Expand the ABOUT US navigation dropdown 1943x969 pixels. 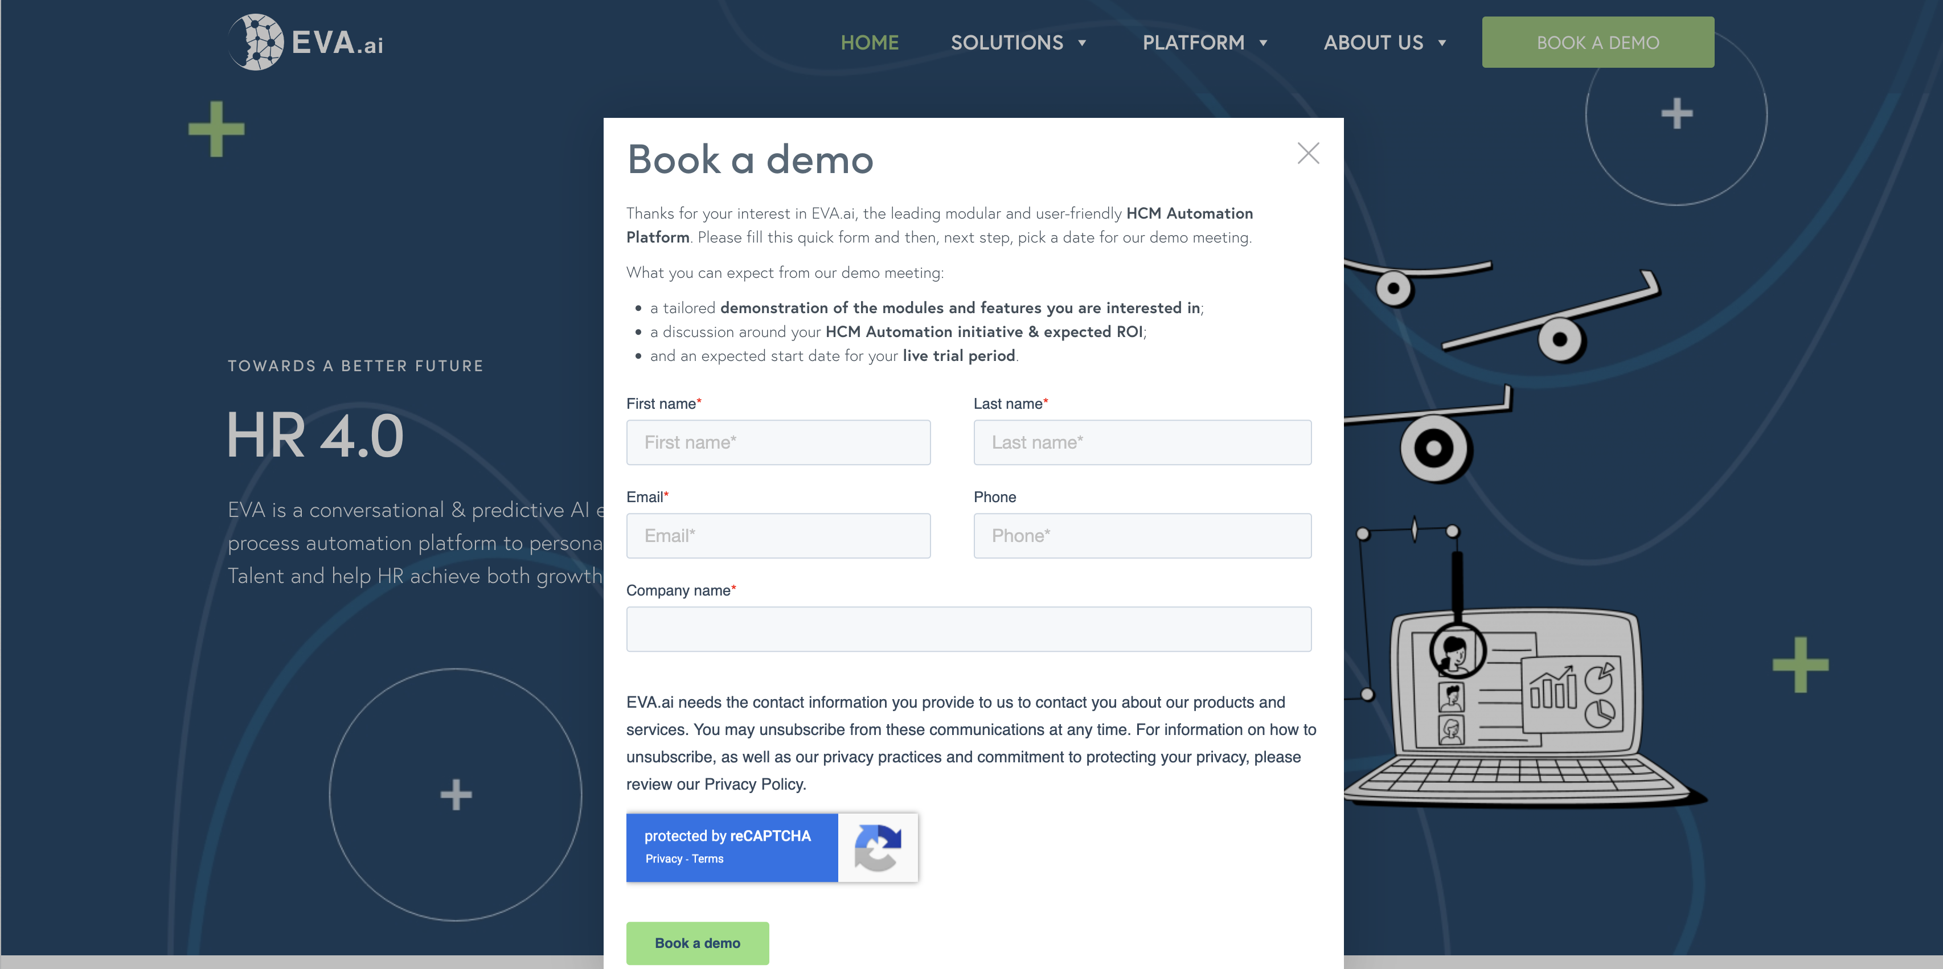pyautogui.click(x=1385, y=42)
